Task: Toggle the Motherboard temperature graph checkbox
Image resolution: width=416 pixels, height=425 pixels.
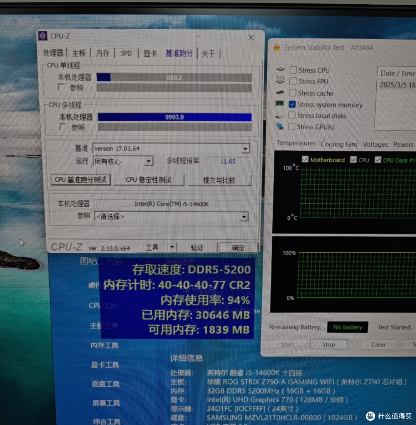Action: (x=305, y=159)
